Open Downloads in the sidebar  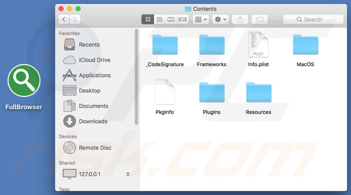coord(85,121)
